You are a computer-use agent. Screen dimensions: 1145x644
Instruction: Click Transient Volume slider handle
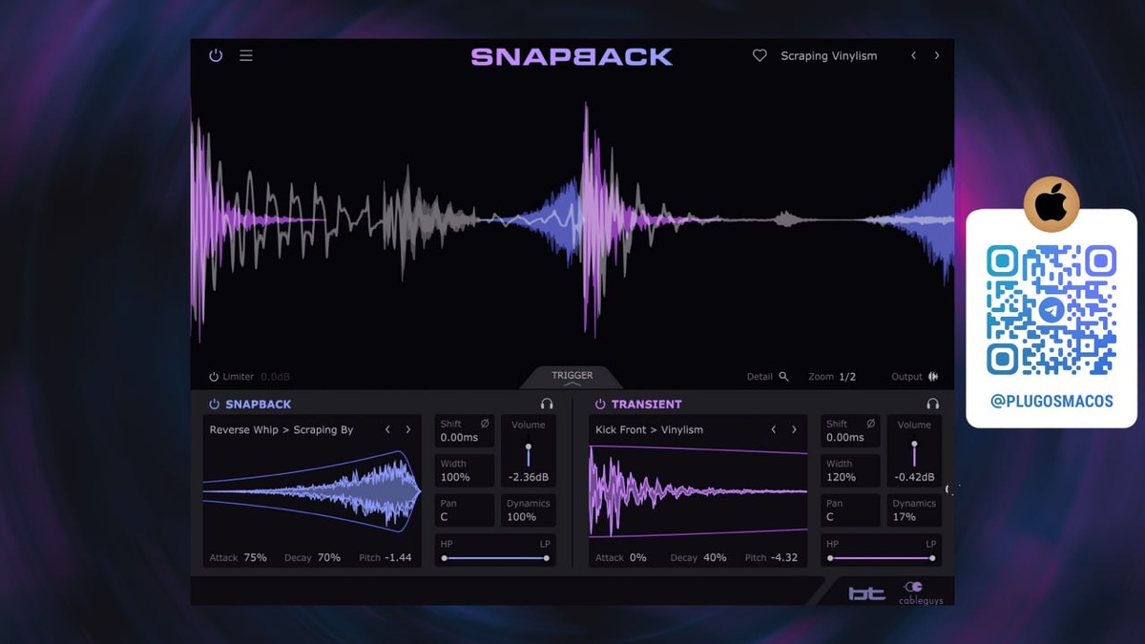tap(914, 446)
